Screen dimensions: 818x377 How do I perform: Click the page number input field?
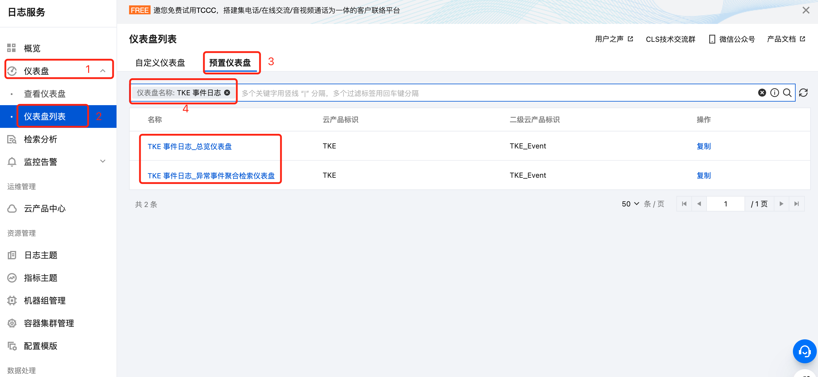725,204
